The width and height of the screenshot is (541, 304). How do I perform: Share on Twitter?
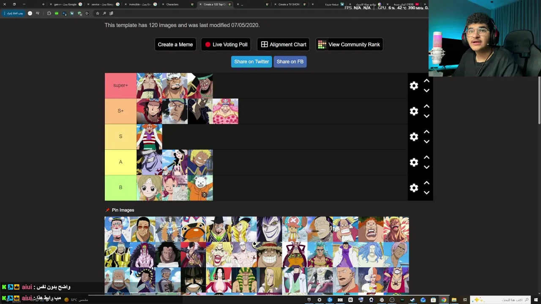click(251, 62)
